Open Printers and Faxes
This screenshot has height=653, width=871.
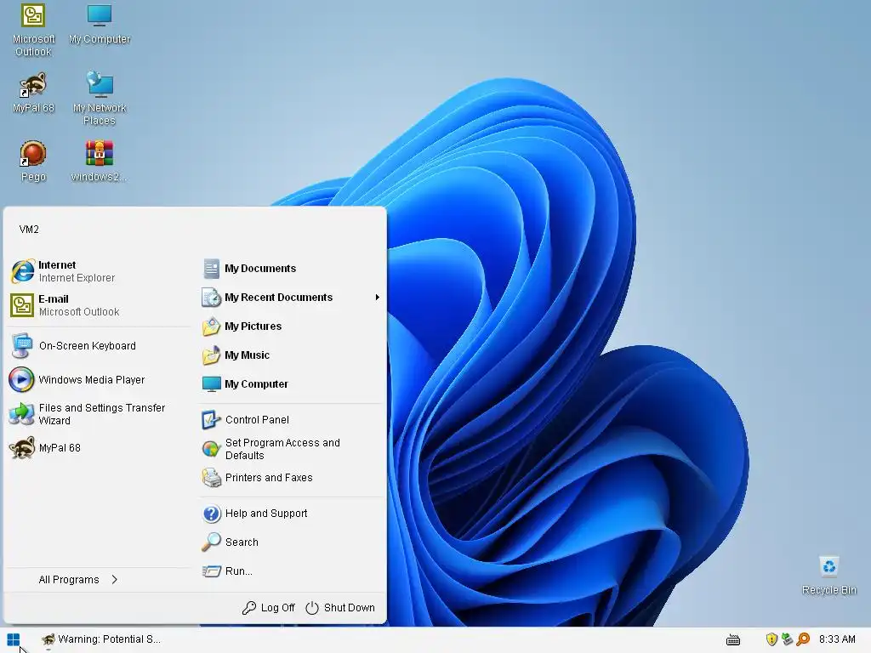tap(291, 478)
